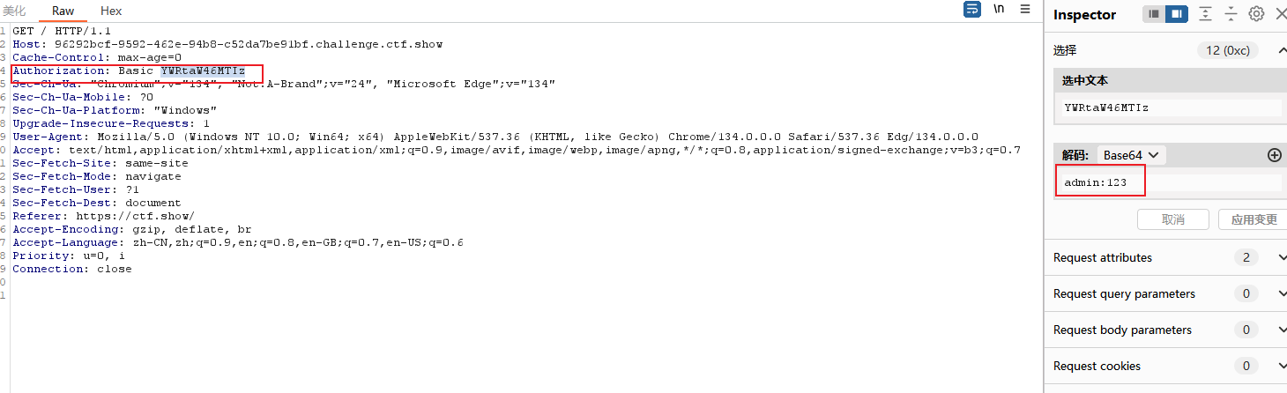This screenshot has height=393, width=1287.
Task: Toggle the \n non-printable characters button
Action: (x=999, y=10)
